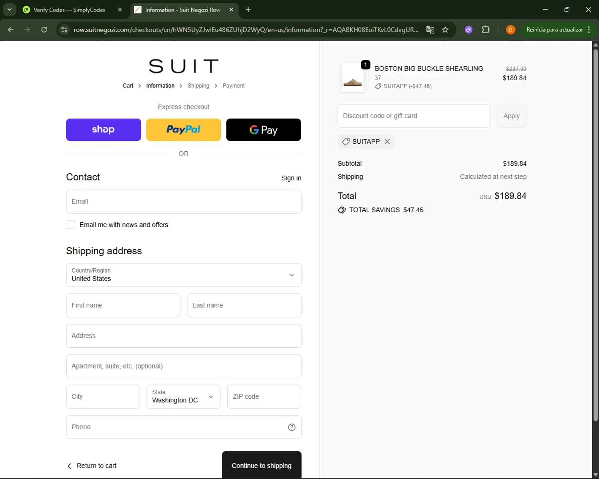The height and width of the screenshot is (479, 599).
Task: Return to cart link
Action: tap(92, 466)
